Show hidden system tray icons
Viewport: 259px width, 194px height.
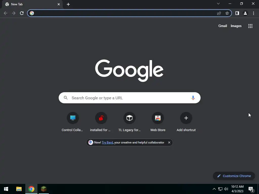click(214, 189)
